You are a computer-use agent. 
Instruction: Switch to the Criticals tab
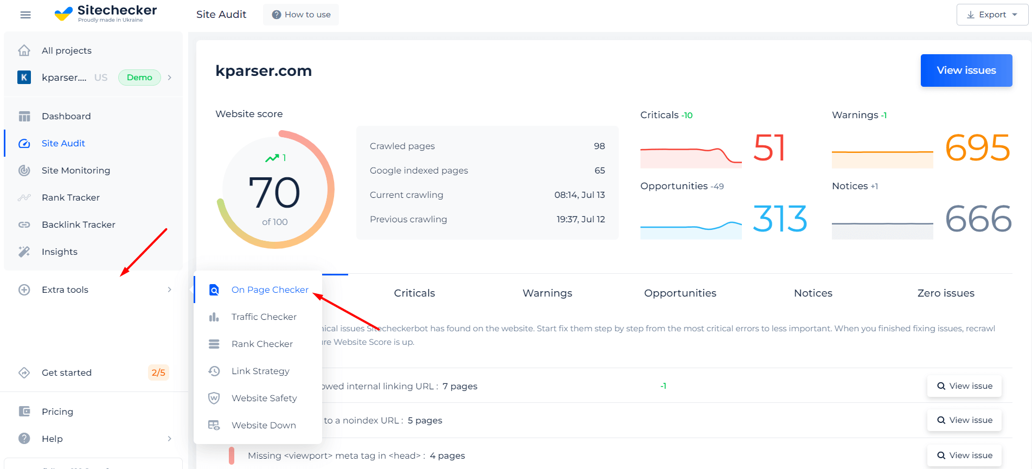[x=414, y=293]
